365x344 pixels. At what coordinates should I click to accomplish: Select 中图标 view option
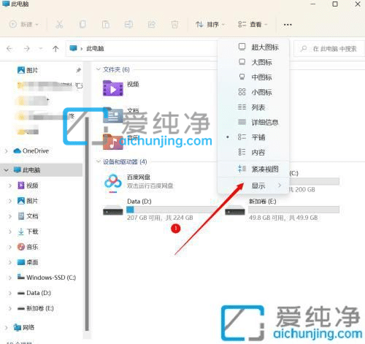[x=253, y=77]
